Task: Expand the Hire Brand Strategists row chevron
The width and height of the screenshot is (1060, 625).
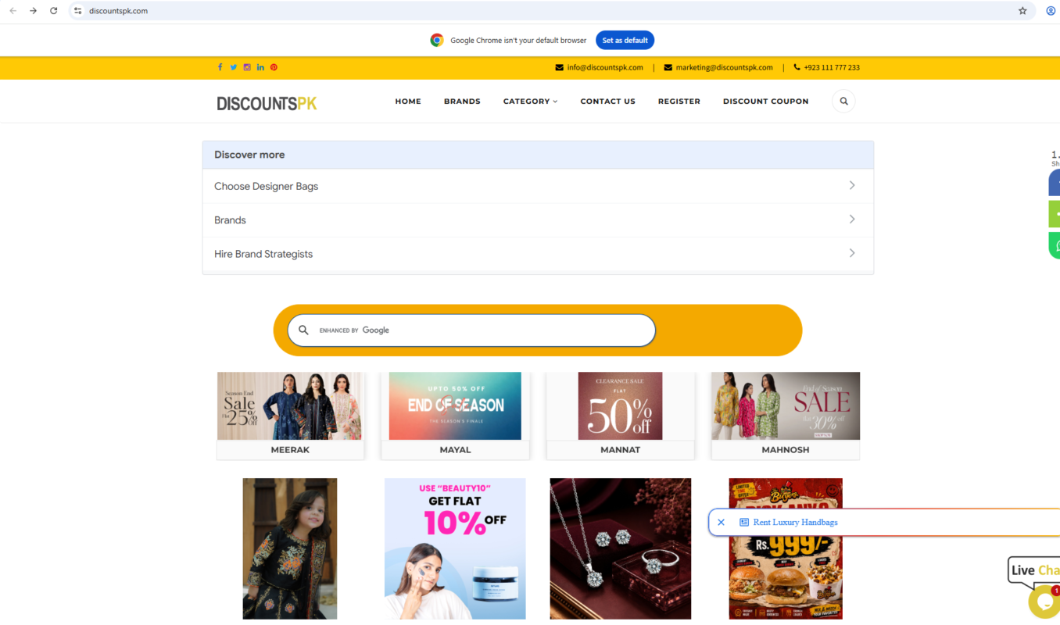Action: tap(852, 253)
